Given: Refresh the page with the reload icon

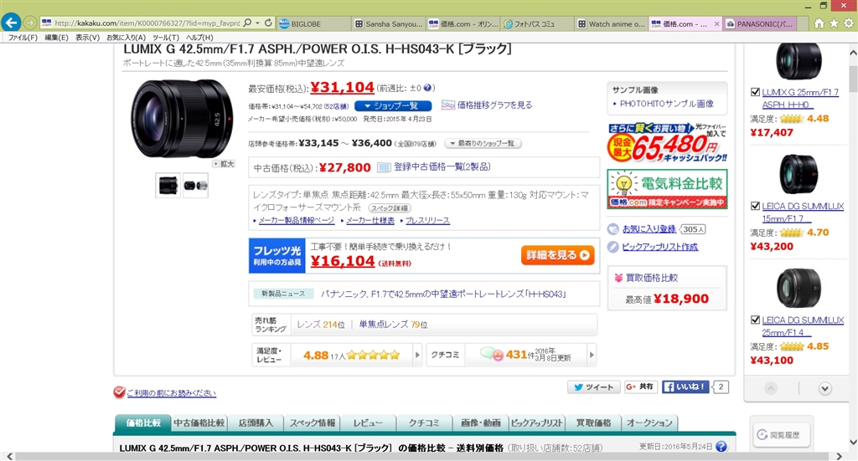Looking at the screenshot, I should click(268, 23).
